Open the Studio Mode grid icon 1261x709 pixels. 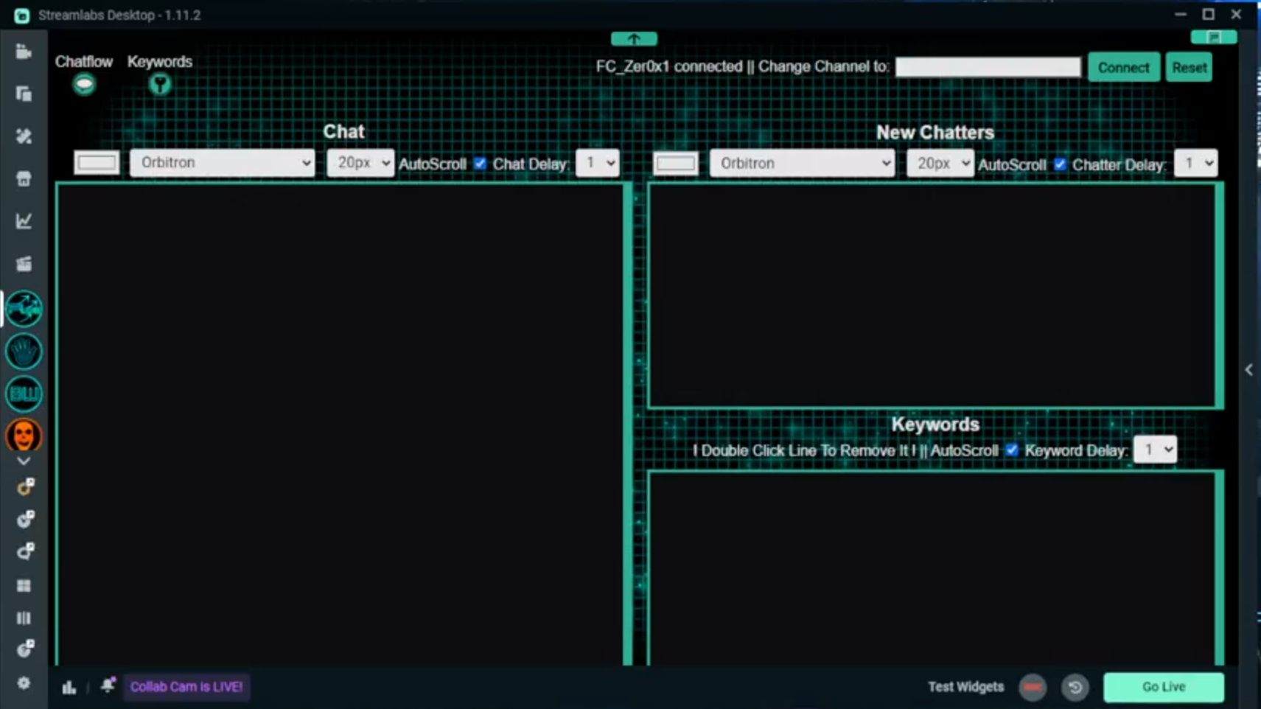(24, 586)
